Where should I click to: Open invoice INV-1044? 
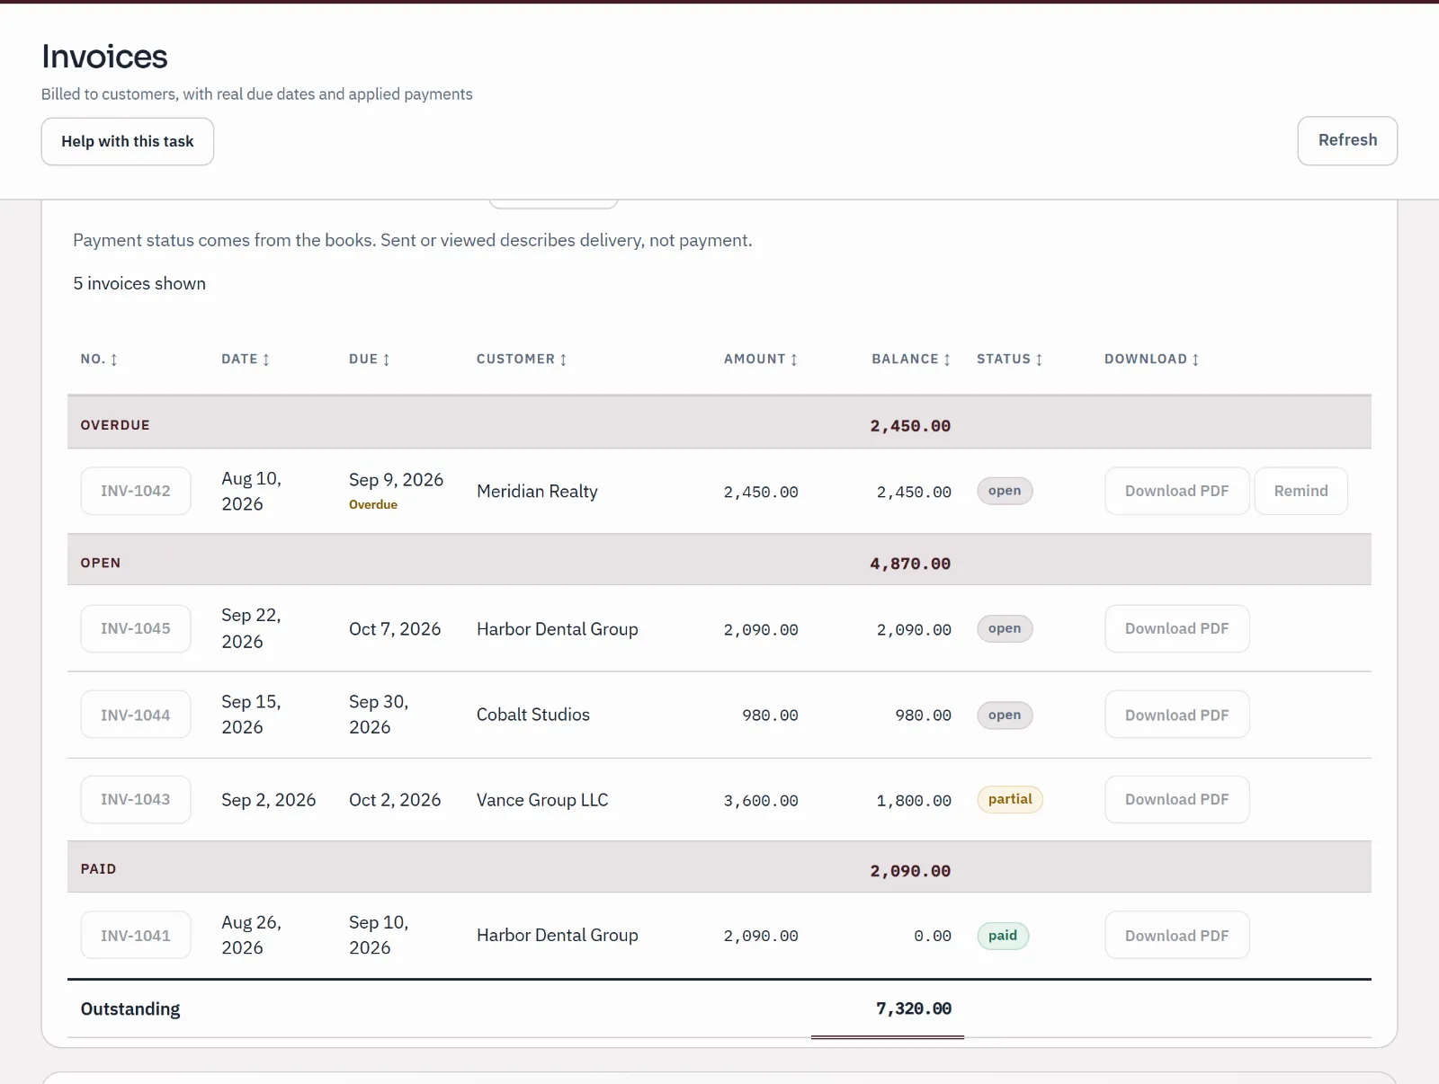136,715
